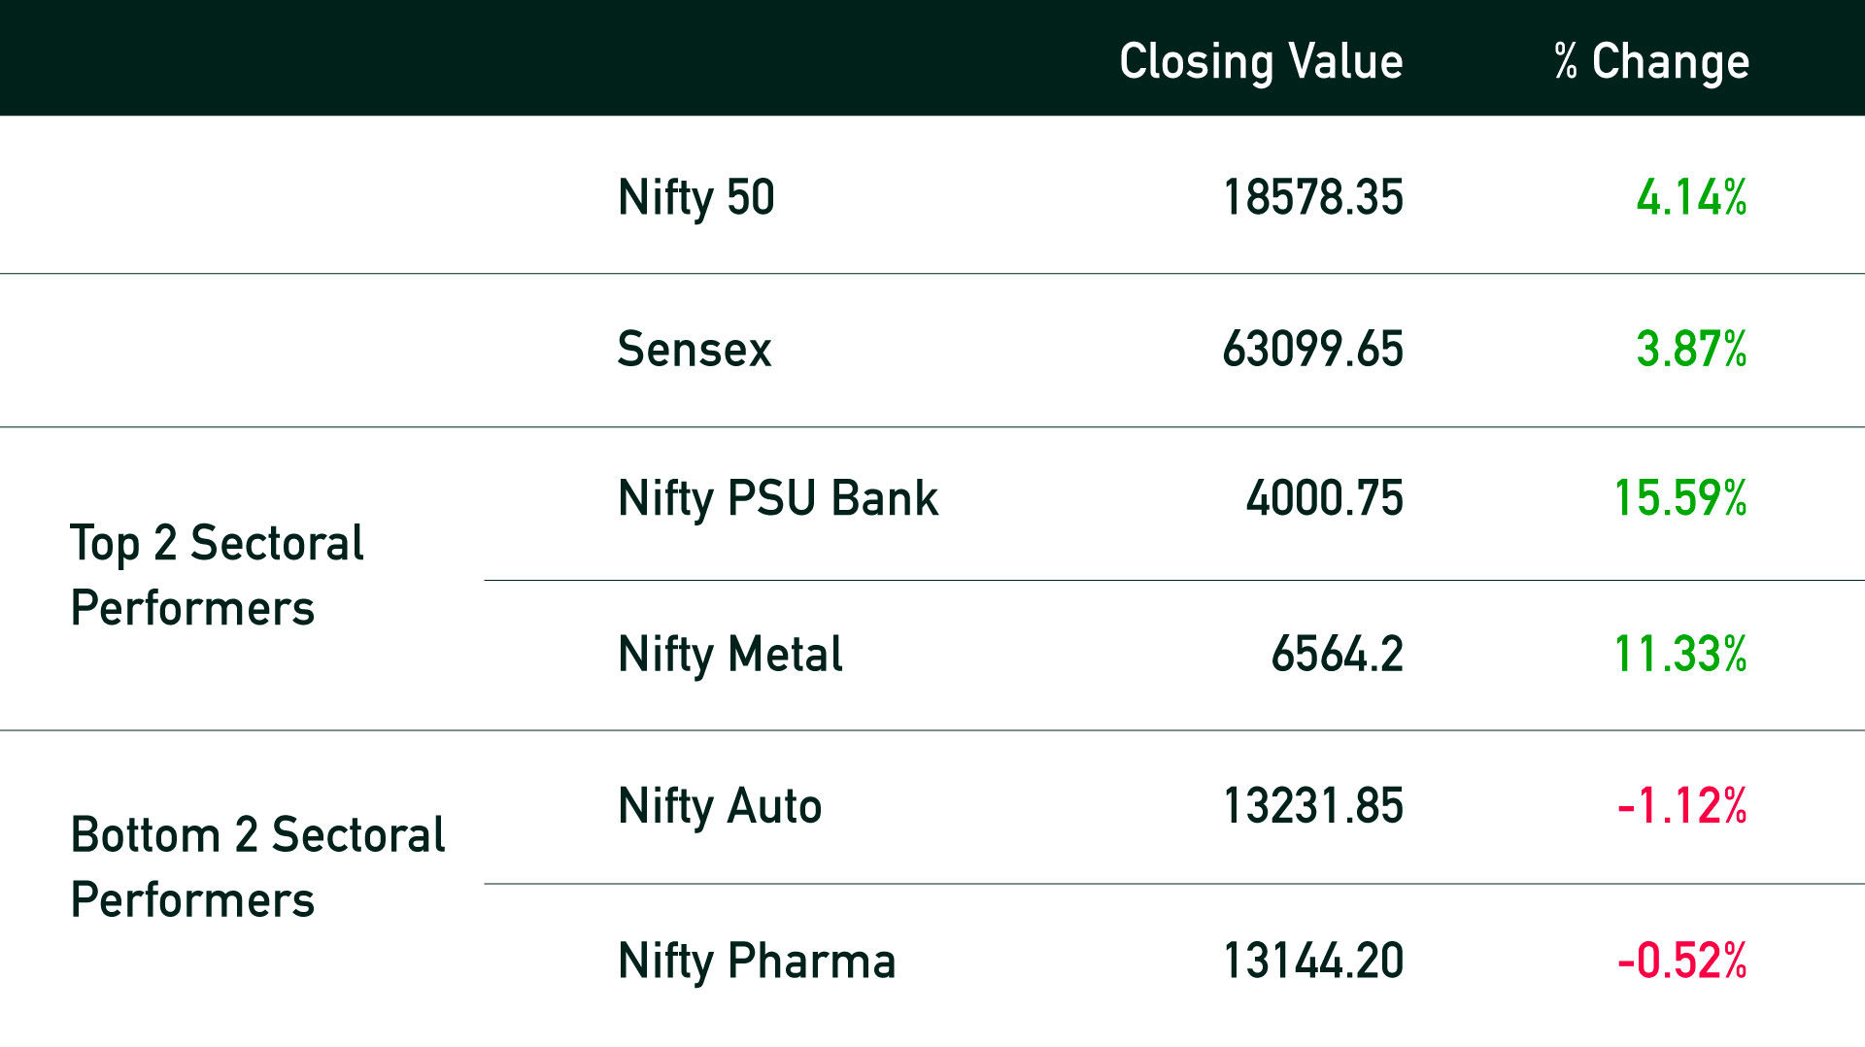1865x1047 pixels.
Task: Select the Nifty Metal label
Action: (x=730, y=655)
